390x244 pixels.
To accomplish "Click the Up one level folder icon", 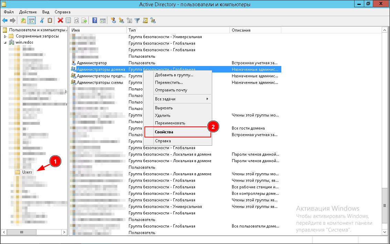I will pyautogui.click(x=23, y=20).
